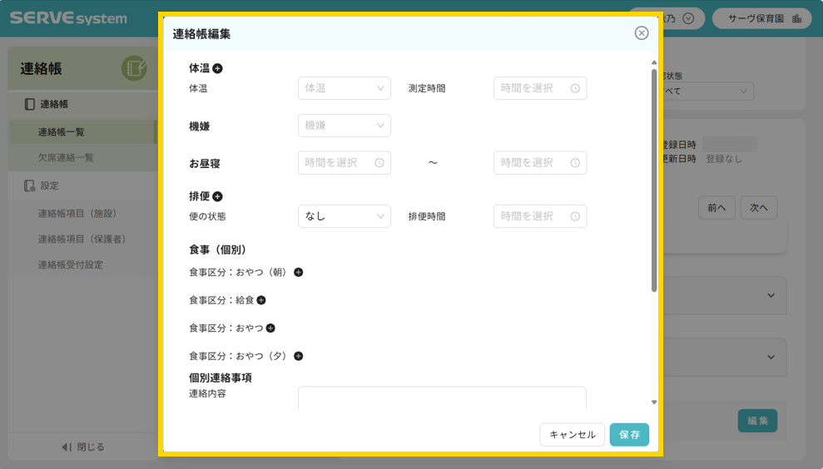Expand the 便の状態 dropdown showing なし
Image resolution: width=823 pixels, height=469 pixels.
pos(344,216)
